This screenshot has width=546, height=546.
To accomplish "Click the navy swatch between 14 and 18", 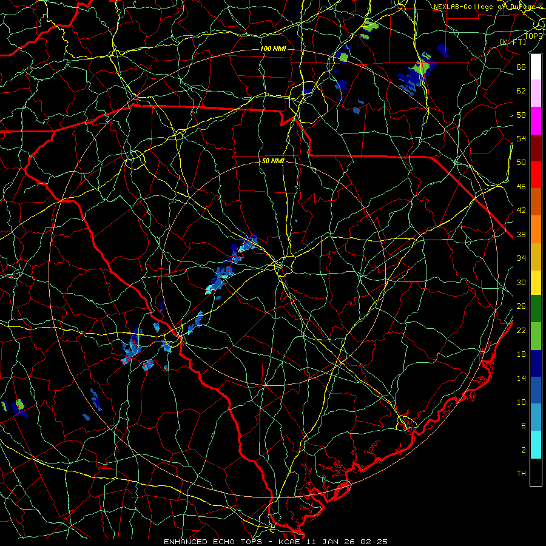I will tap(536, 363).
